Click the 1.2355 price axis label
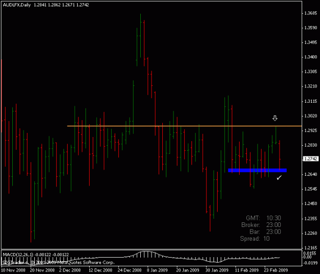This screenshot has height=274, width=320. (x=311, y=219)
